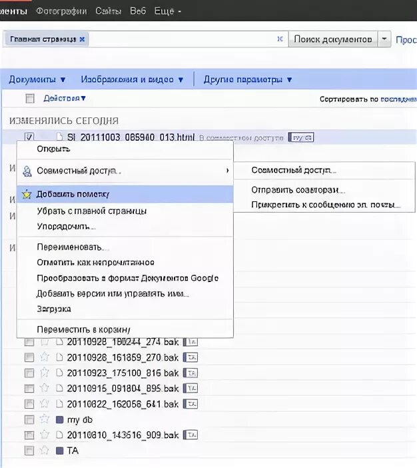Choose Переименовать... menu entry
Image resolution: width=417 pixels, height=468 pixels.
125,247
